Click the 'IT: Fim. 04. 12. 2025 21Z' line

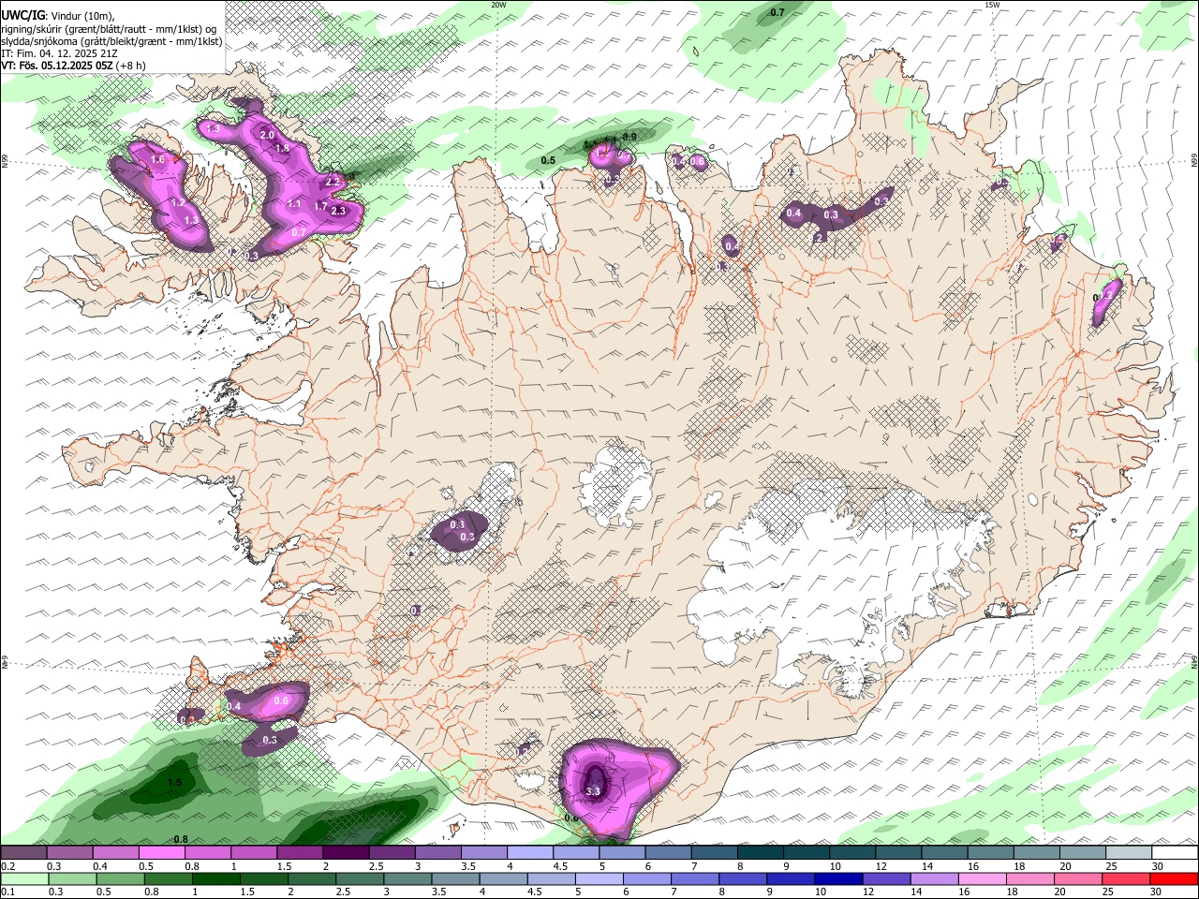59,53
